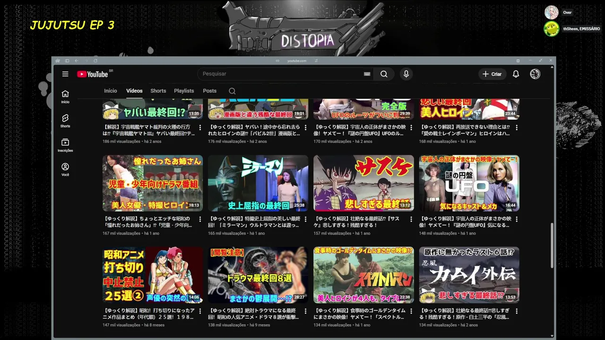605x340 pixels.
Task: Click the page vertical scrollbar thumb
Action: click(553, 246)
